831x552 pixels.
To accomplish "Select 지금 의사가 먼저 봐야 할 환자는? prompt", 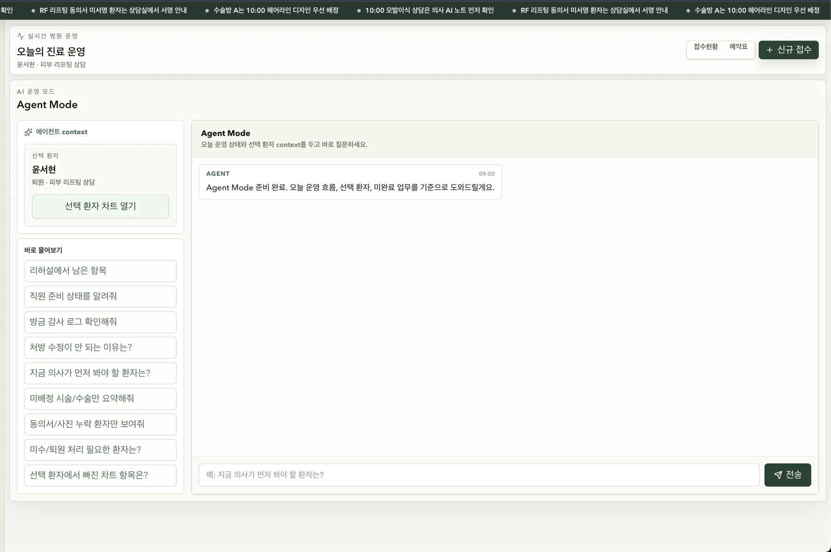I will [x=100, y=373].
